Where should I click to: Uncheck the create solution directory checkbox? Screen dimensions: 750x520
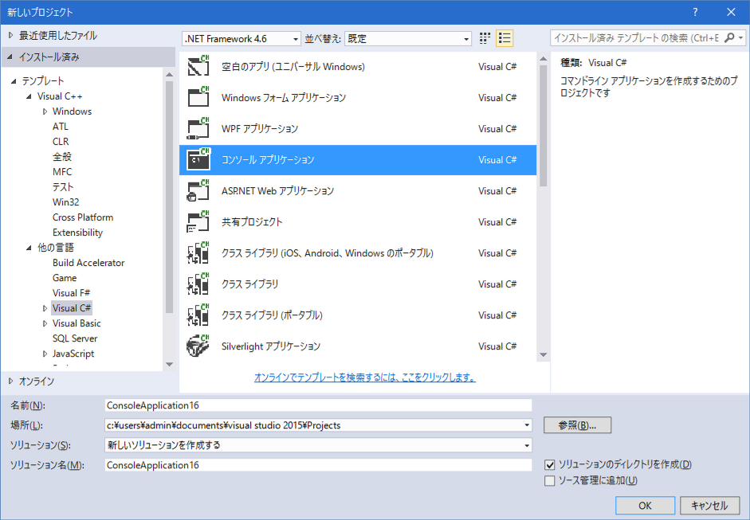[x=549, y=465]
